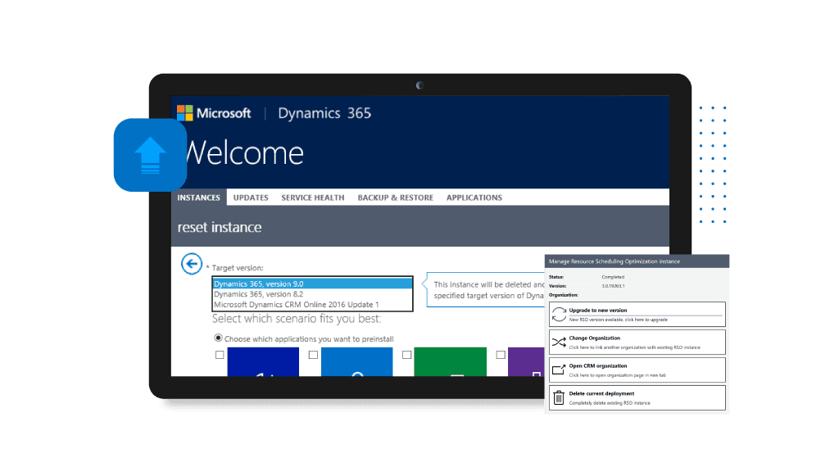
Task: Click the Change Organization shuffle icon
Action: click(559, 343)
